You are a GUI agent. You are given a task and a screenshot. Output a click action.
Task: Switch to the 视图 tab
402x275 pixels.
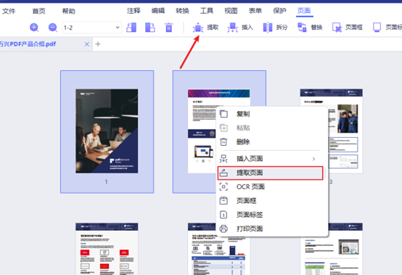231,11
